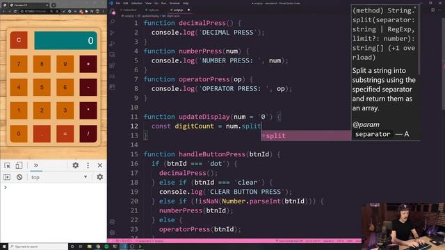Open the VS Code Selection menu
Viewport: 445px width, 250px height.
tap(136, 3)
